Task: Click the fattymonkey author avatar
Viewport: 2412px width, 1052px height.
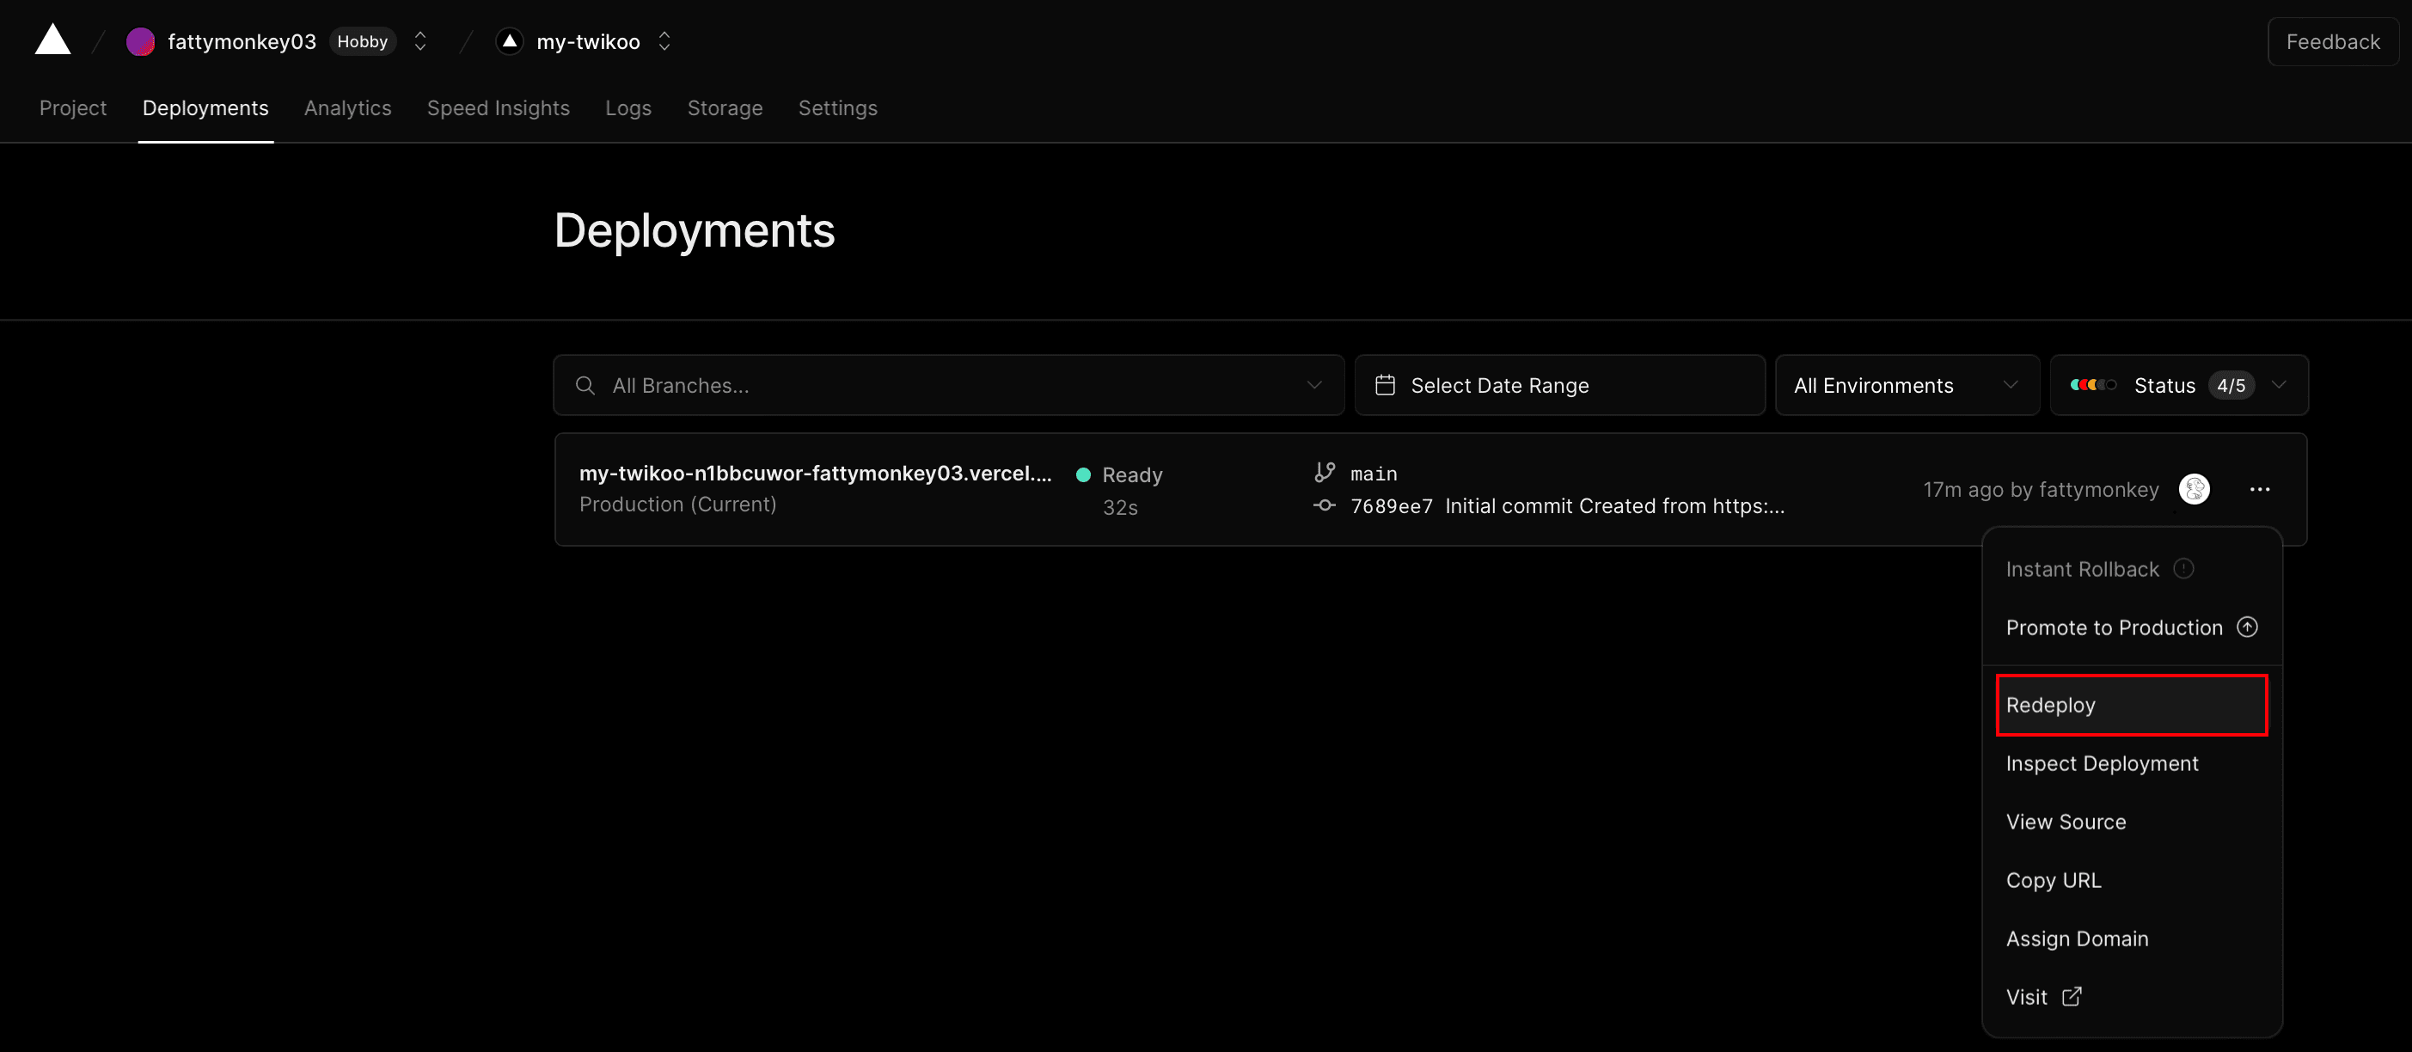Action: (x=2194, y=488)
